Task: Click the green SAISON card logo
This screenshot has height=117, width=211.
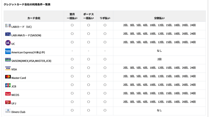Action: click(x=8, y=60)
